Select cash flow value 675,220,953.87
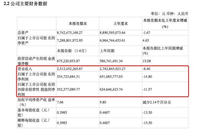201x130 pixels. pos(68,61)
